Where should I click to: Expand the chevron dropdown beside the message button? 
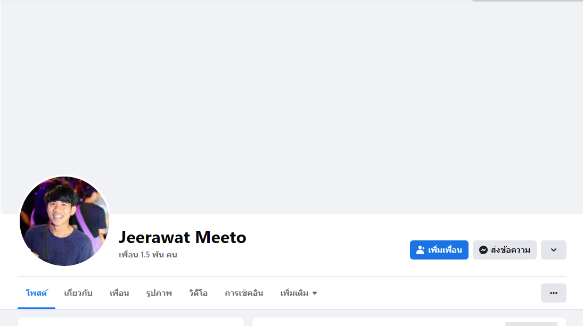click(554, 250)
